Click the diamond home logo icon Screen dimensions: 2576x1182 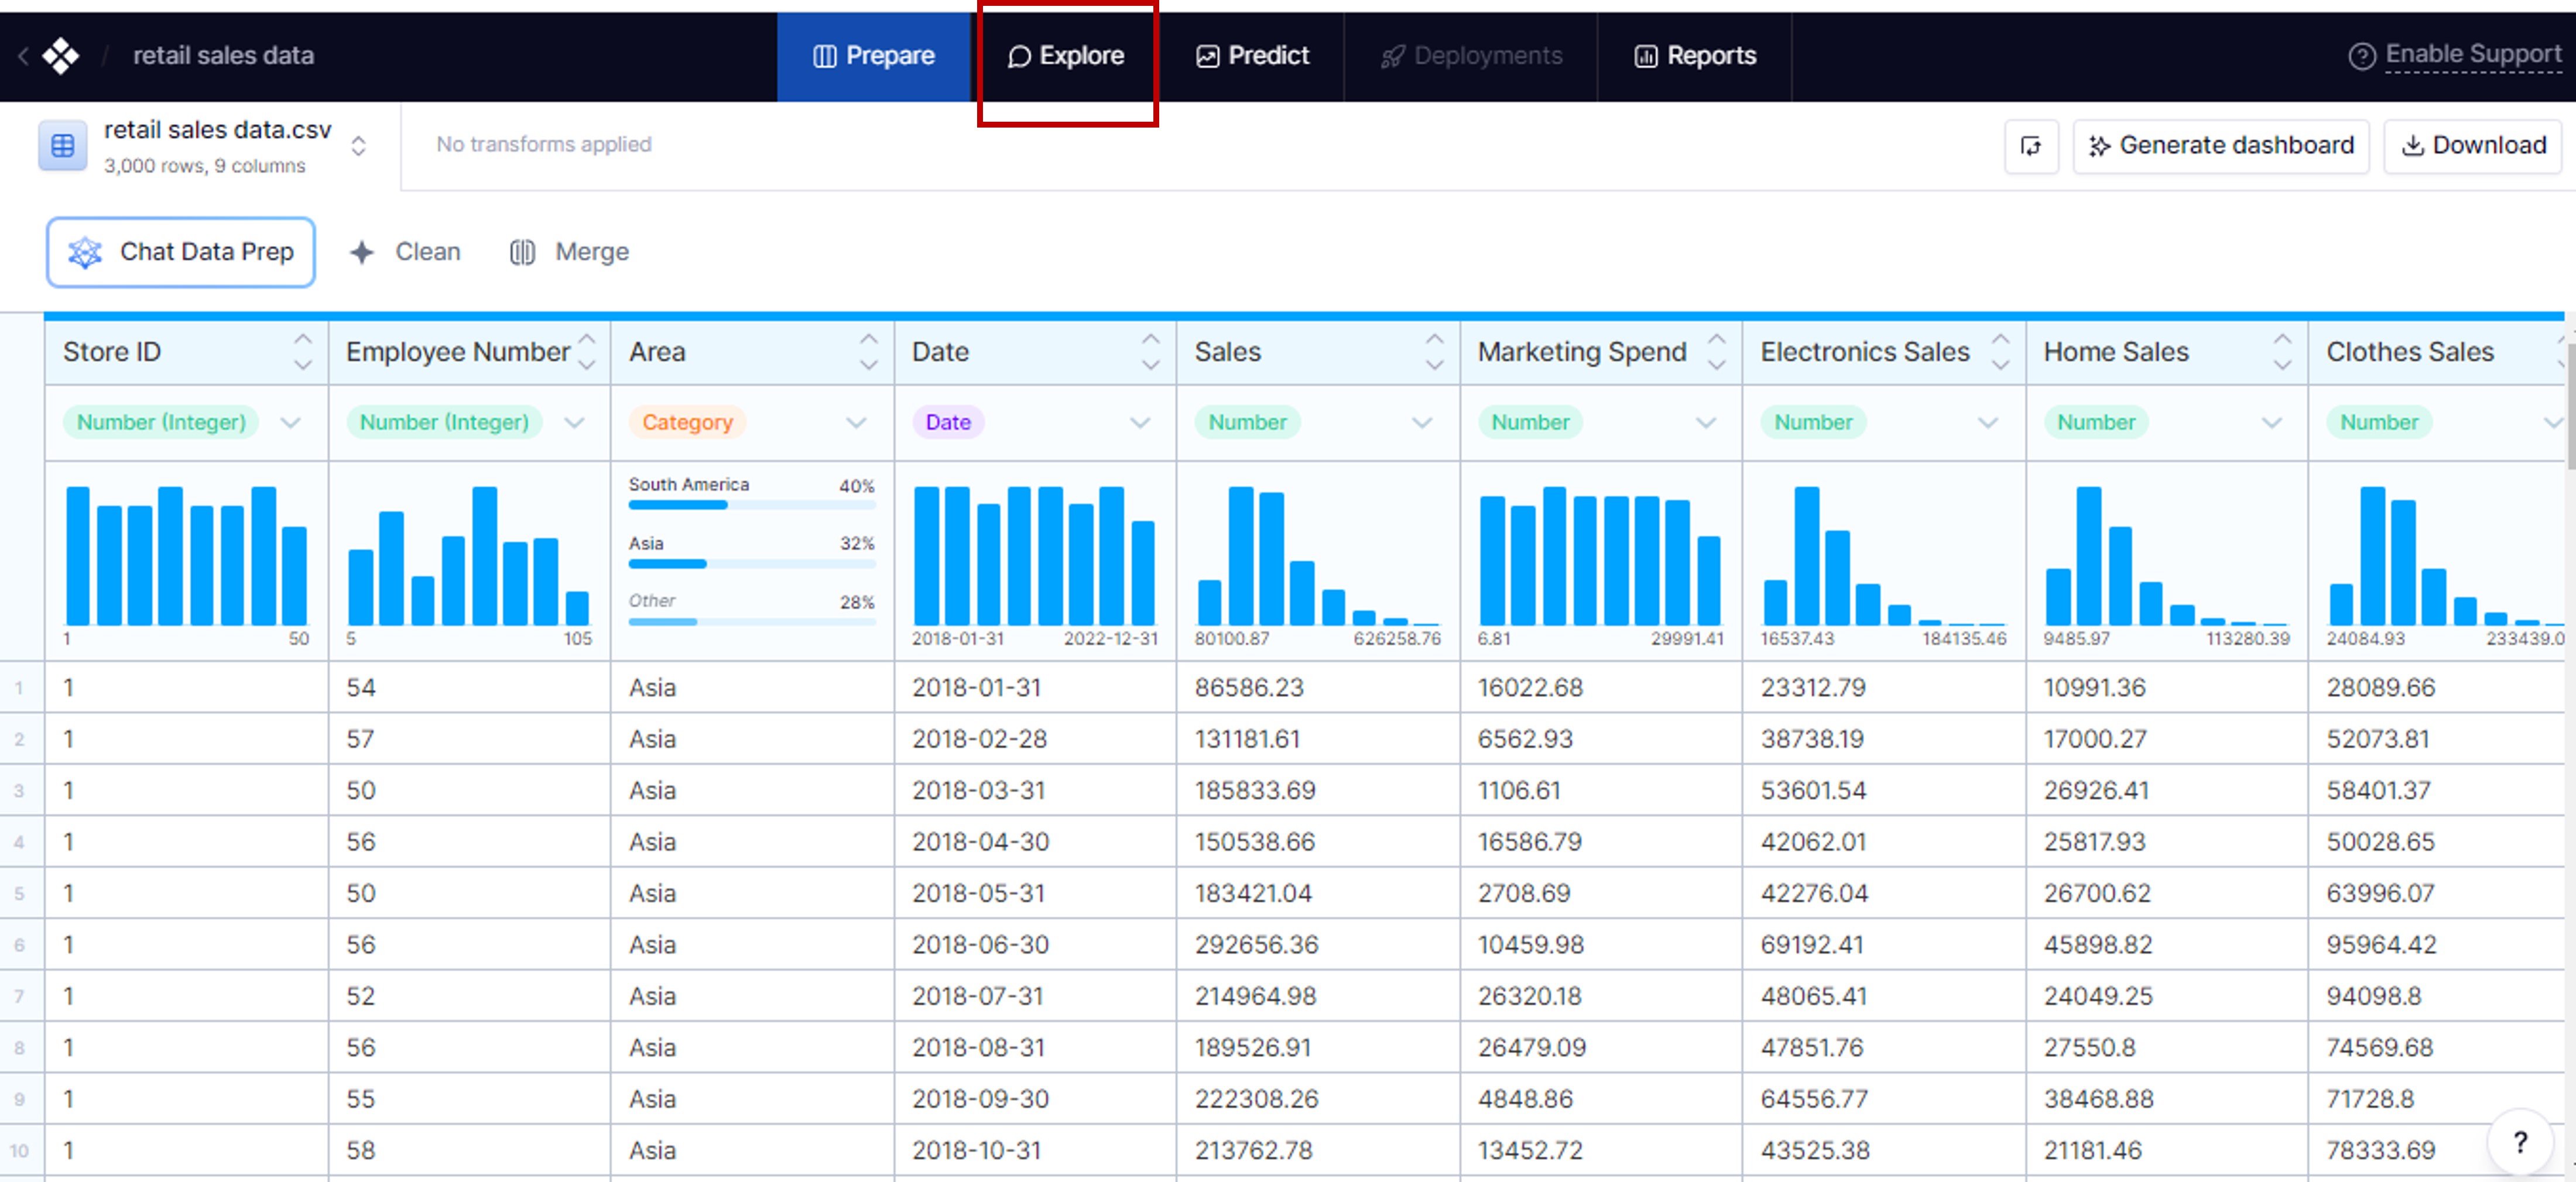coord(60,56)
